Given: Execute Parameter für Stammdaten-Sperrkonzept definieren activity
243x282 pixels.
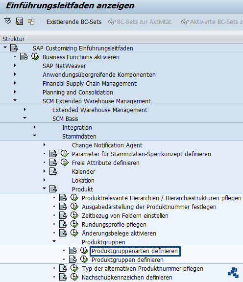Looking at the screenshot, I should [65, 154].
